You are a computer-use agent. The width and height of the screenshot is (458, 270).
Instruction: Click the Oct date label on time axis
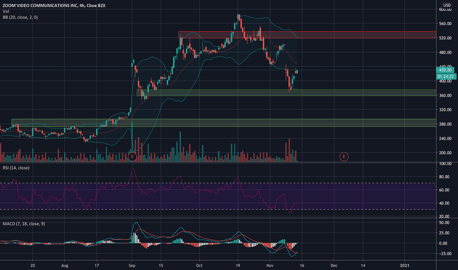[199, 265]
